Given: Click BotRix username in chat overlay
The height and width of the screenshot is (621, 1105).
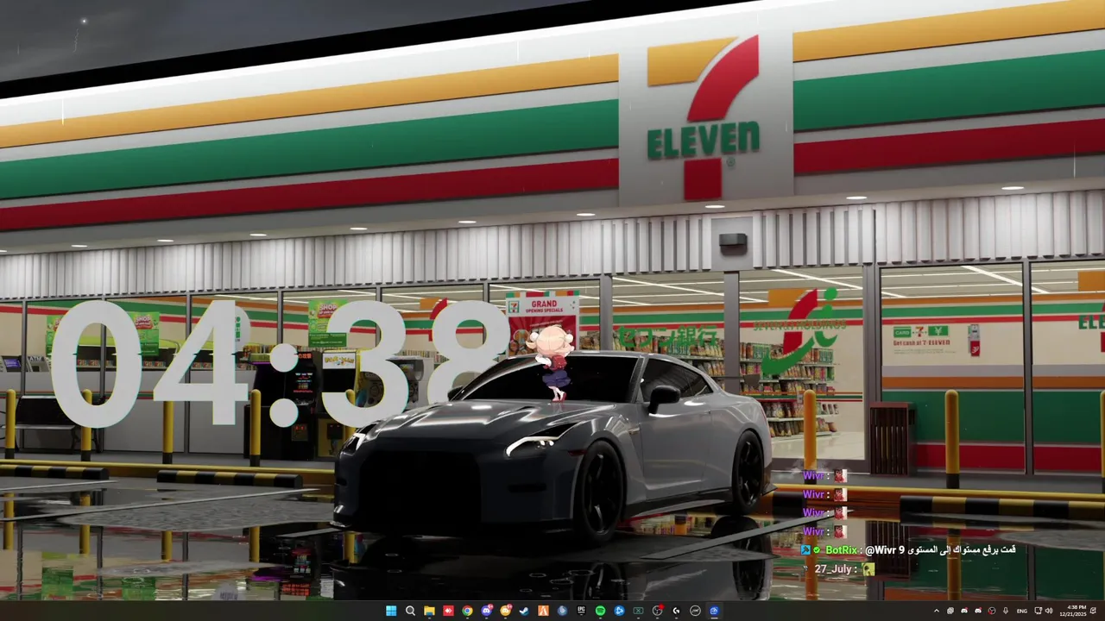Looking at the screenshot, I should (842, 549).
